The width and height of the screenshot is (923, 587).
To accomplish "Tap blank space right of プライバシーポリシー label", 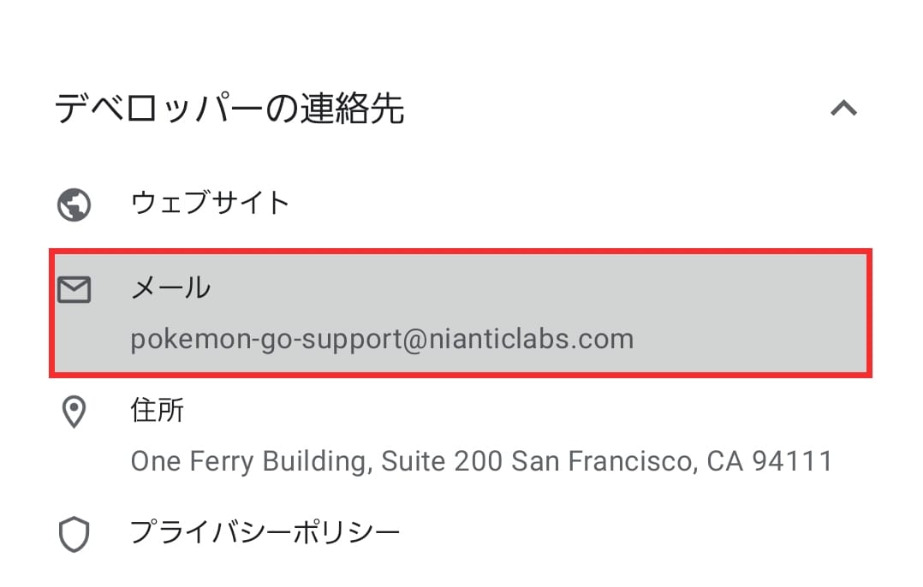I will [x=642, y=533].
